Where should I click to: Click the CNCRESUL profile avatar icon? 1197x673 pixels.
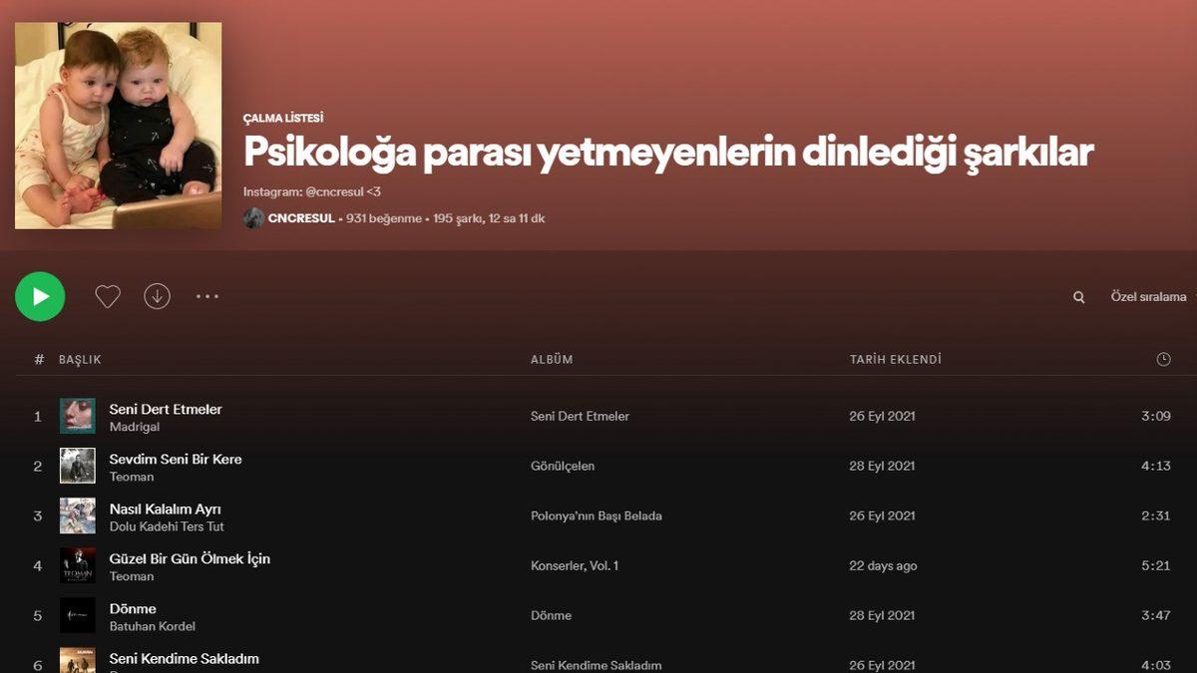[x=254, y=217]
